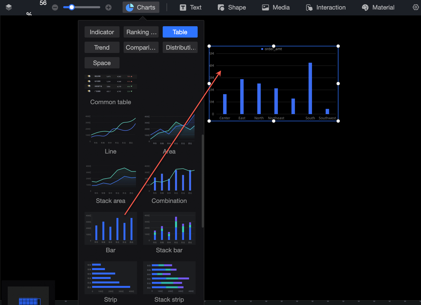Select the Table chart category

tap(180, 32)
